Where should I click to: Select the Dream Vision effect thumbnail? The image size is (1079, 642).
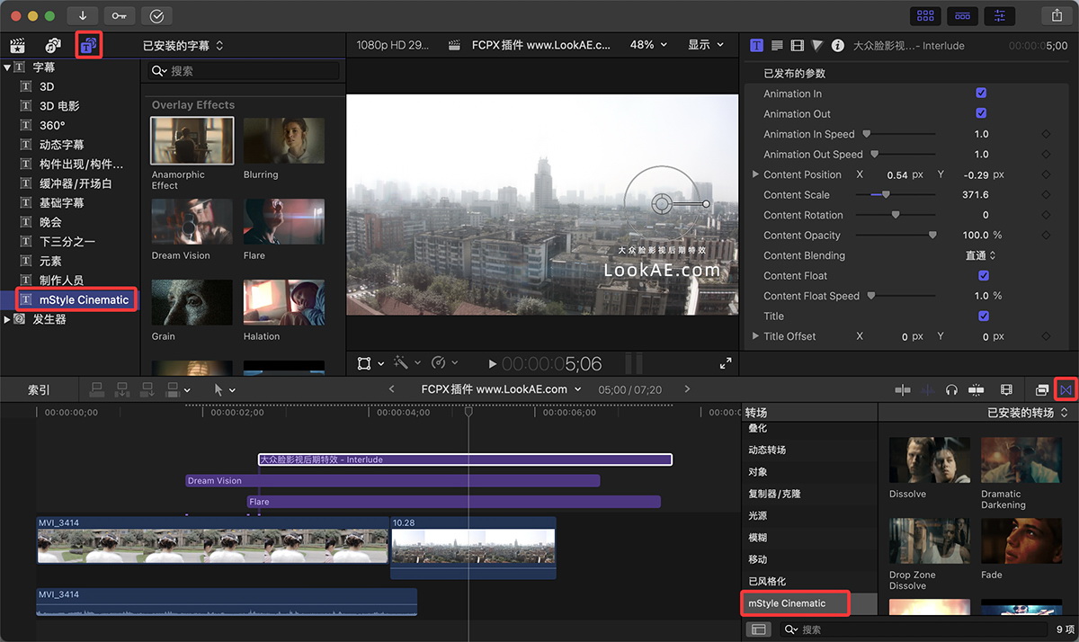(192, 221)
